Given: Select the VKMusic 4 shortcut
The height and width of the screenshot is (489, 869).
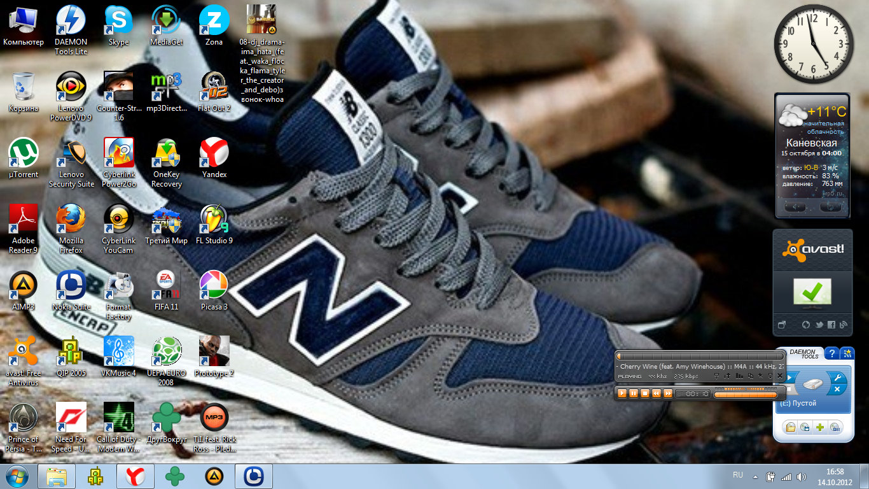Looking at the screenshot, I should pyautogui.click(x=119, y=357).
